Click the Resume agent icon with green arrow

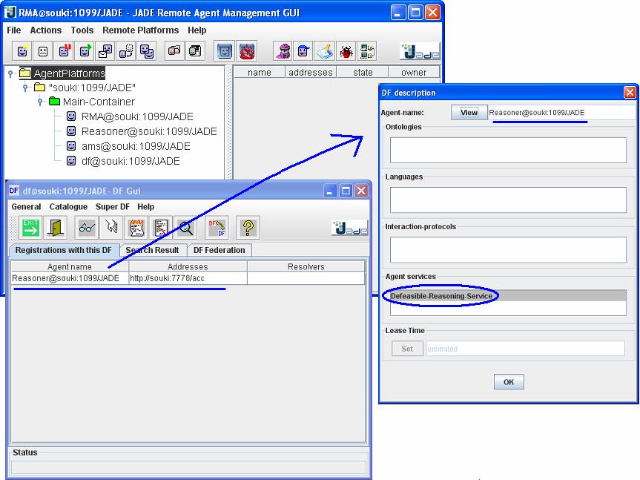click(x=85, y=51)
